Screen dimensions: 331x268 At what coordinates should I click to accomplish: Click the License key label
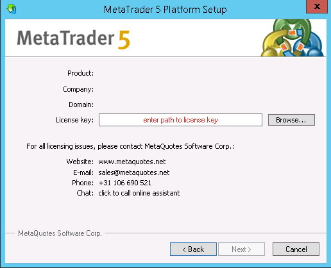point(74,120)
